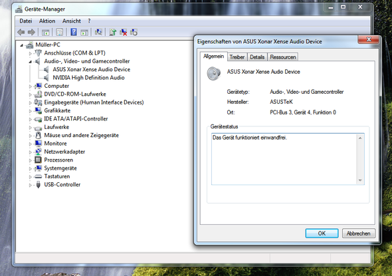Click the Netzwerkadapter network icon
The image size is (392, 276).
click(x=38, y=152)
